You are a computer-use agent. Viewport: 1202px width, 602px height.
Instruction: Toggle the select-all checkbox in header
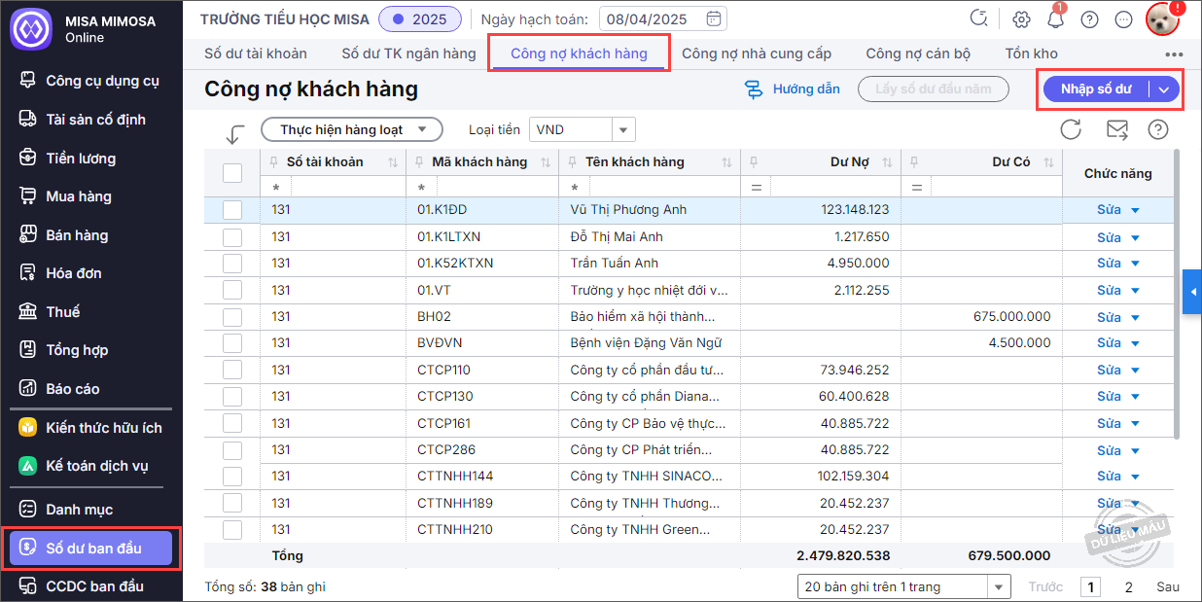click(x=232, y=173)
